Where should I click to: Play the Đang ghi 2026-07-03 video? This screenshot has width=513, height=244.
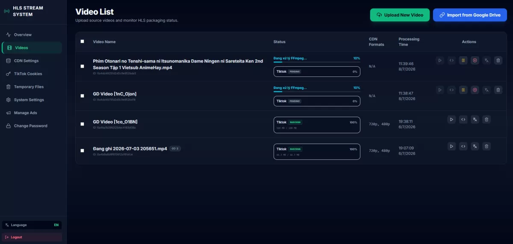[451, 147]
